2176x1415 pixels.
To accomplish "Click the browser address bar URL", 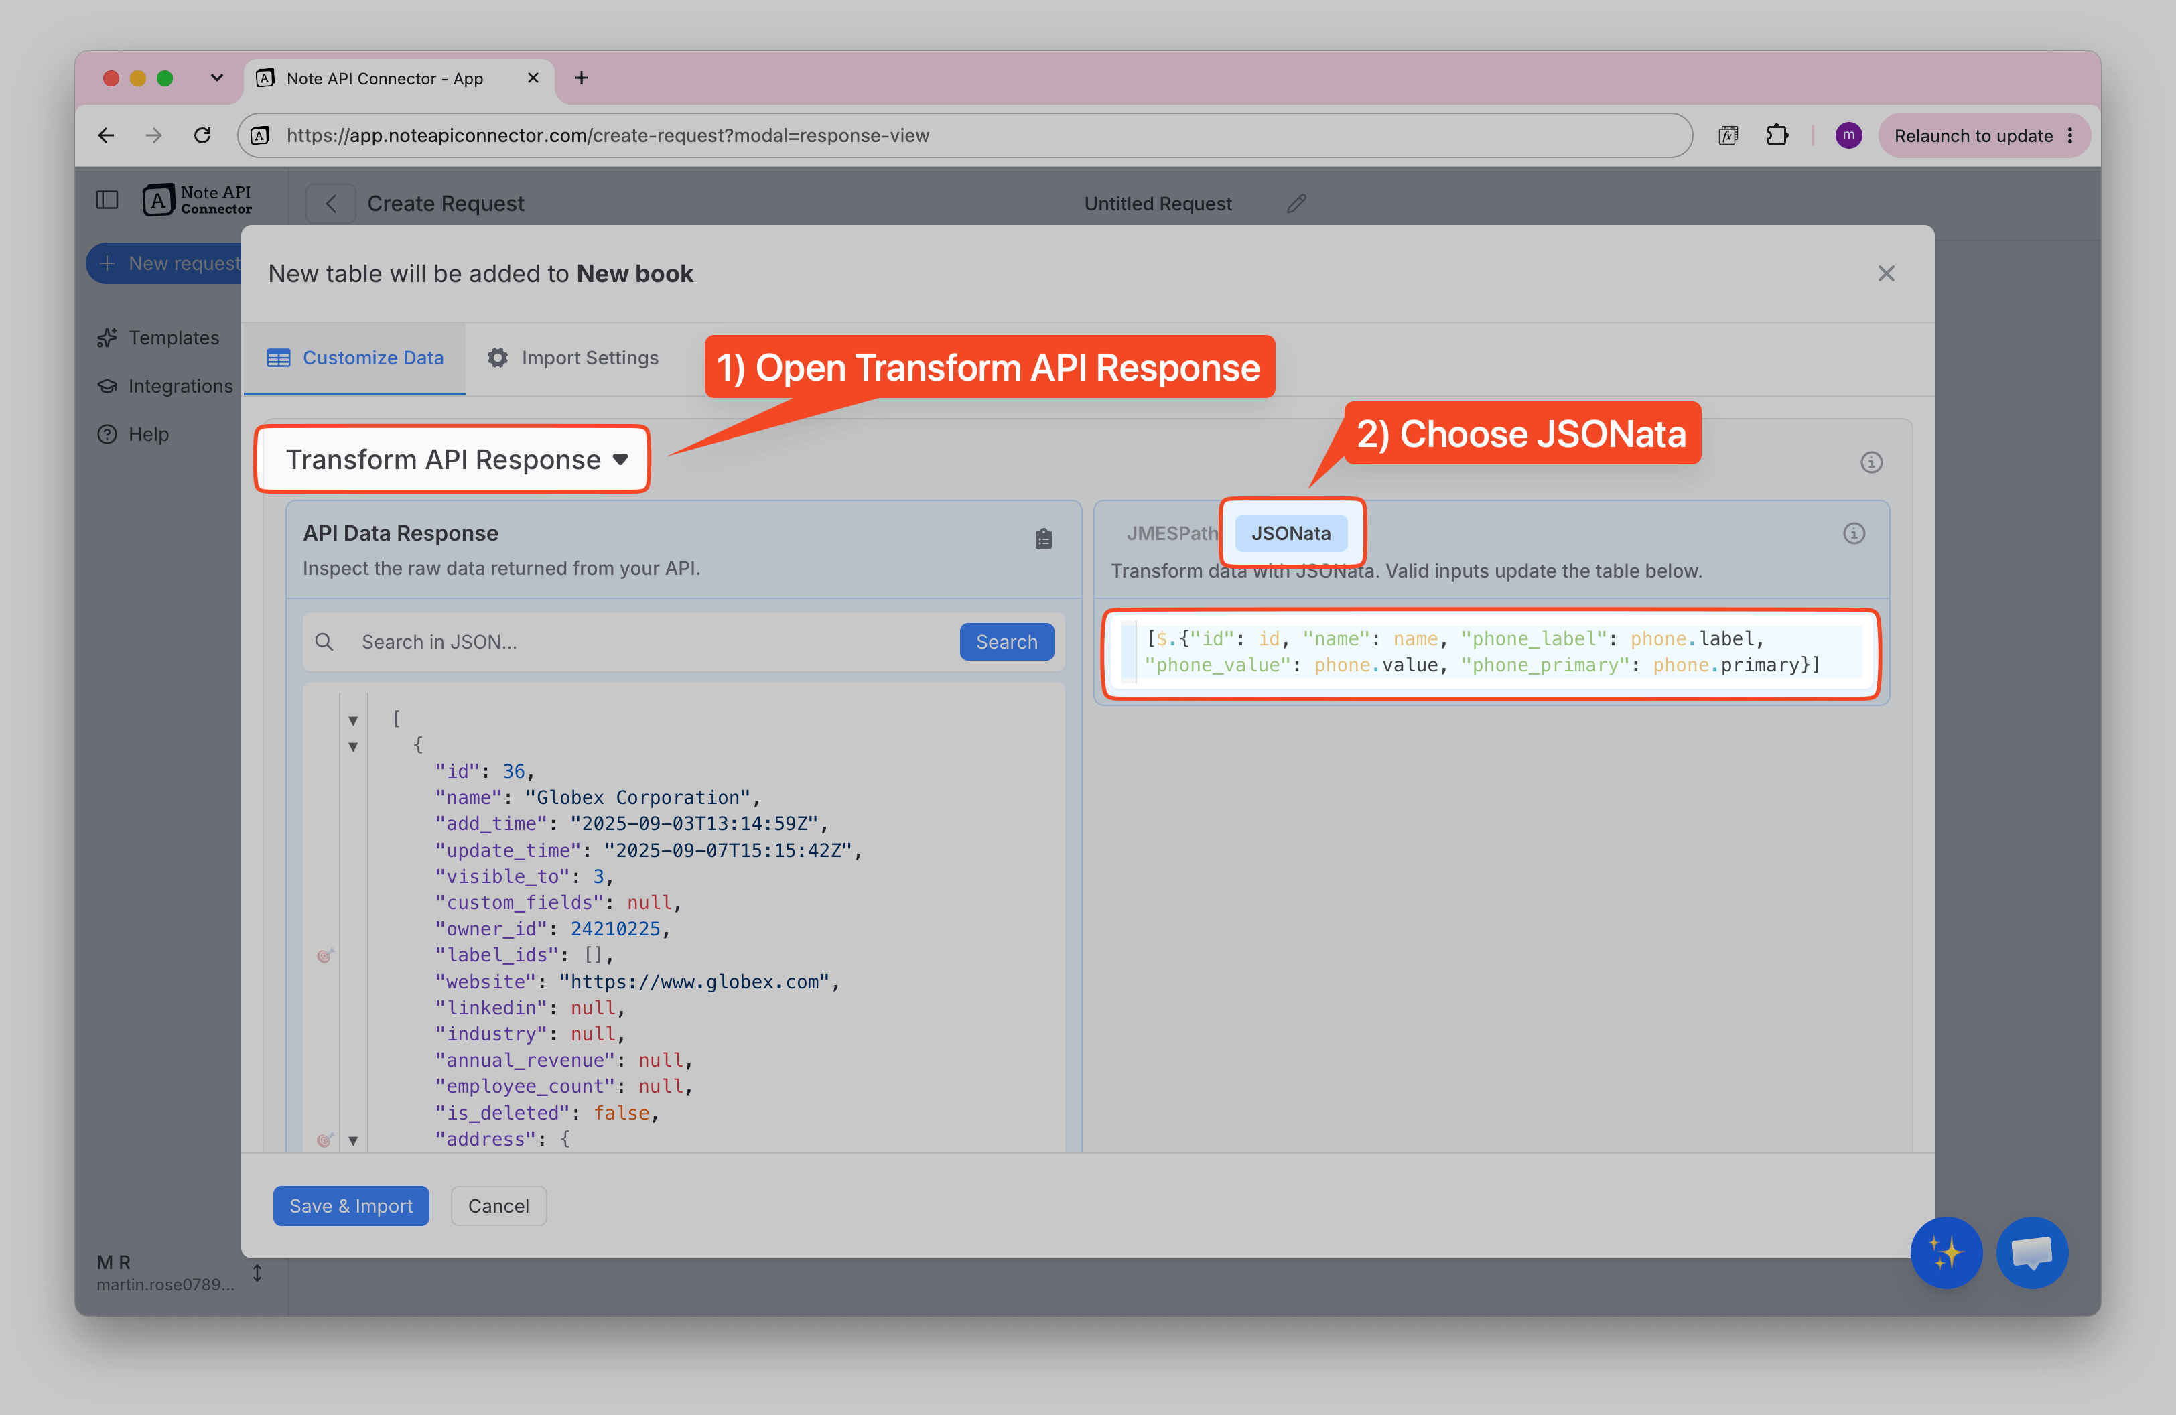I will pos(607,135).
